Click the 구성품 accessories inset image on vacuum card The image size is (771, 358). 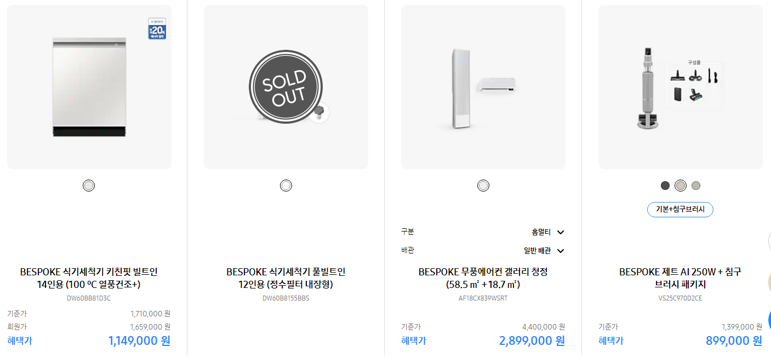point(695,85)
